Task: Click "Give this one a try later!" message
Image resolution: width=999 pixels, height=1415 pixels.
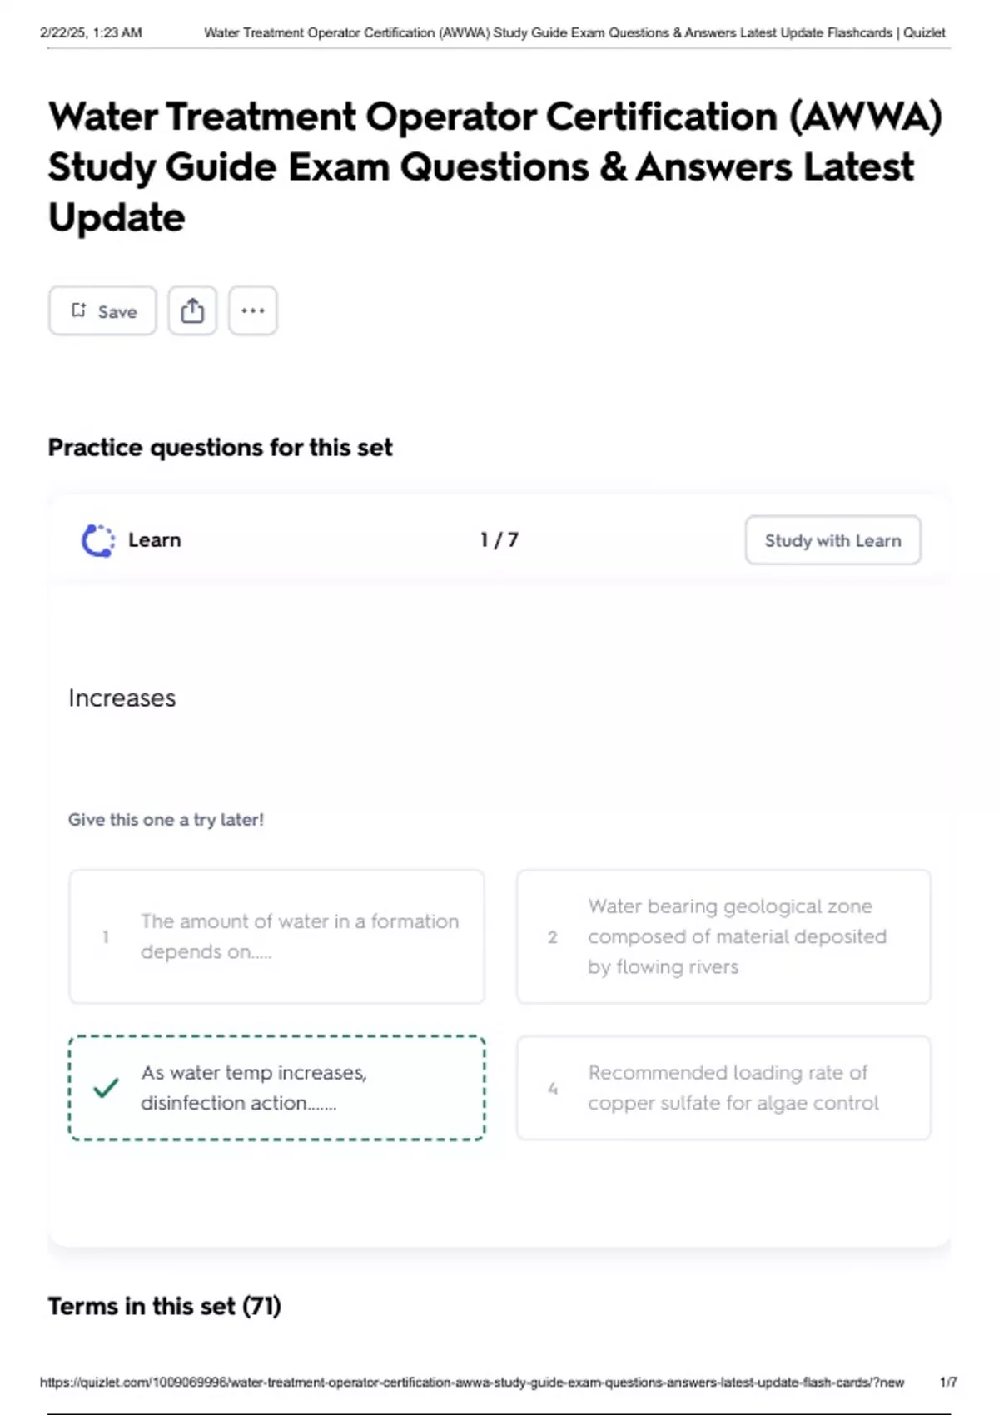Action: point(166,820)
